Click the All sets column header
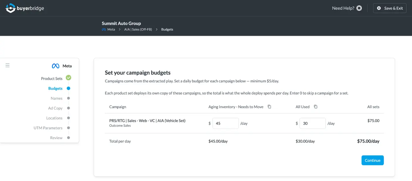The height and width of the screenshot is (181, 412). 373,107
